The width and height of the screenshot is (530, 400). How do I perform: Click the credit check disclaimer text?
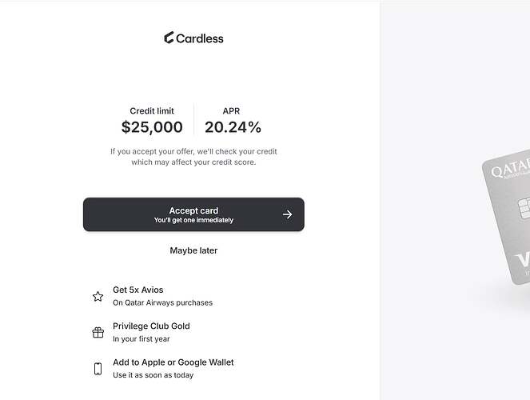(x=193, y=157)
